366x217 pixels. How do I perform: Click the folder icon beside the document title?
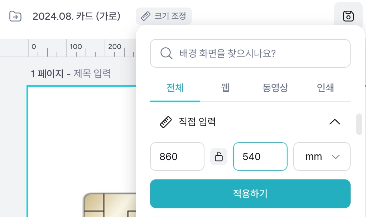[15, 16]
